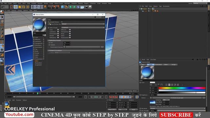Click the white Color swatch in Attributes
The width and height of the screenshot is (210, 118).
click(x=152, y=83)
